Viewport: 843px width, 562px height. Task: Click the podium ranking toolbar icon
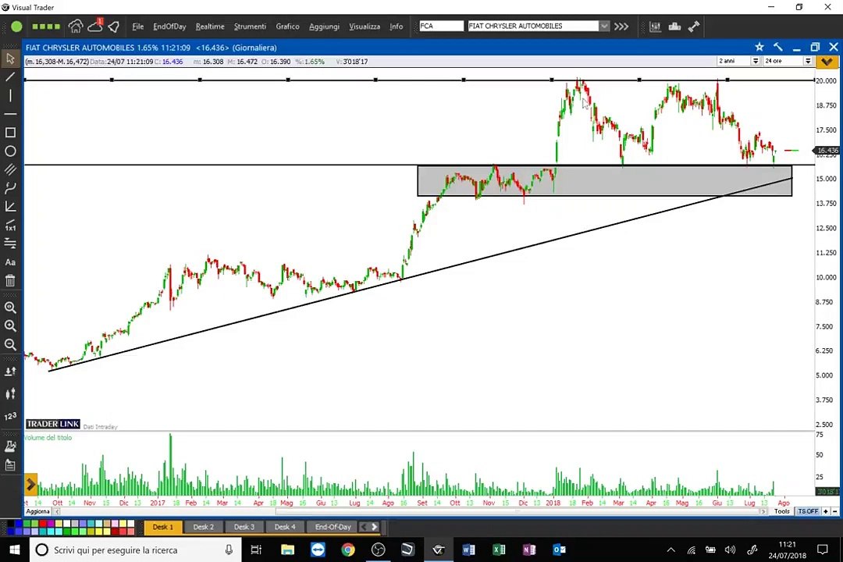(x=674, y=27)
